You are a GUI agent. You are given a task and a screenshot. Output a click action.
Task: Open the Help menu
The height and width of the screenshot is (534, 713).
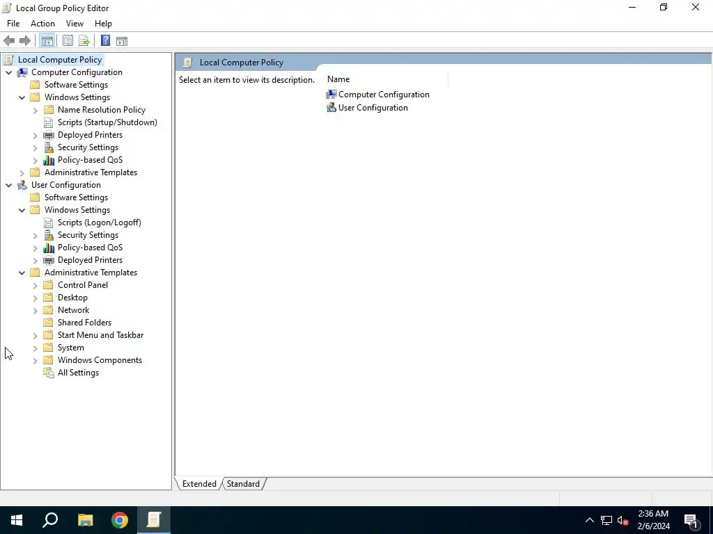pos(103,24)
